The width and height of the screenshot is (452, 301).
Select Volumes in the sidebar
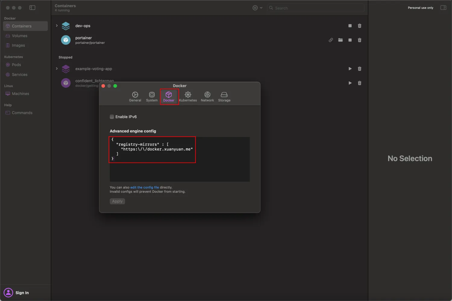point(25,36)
